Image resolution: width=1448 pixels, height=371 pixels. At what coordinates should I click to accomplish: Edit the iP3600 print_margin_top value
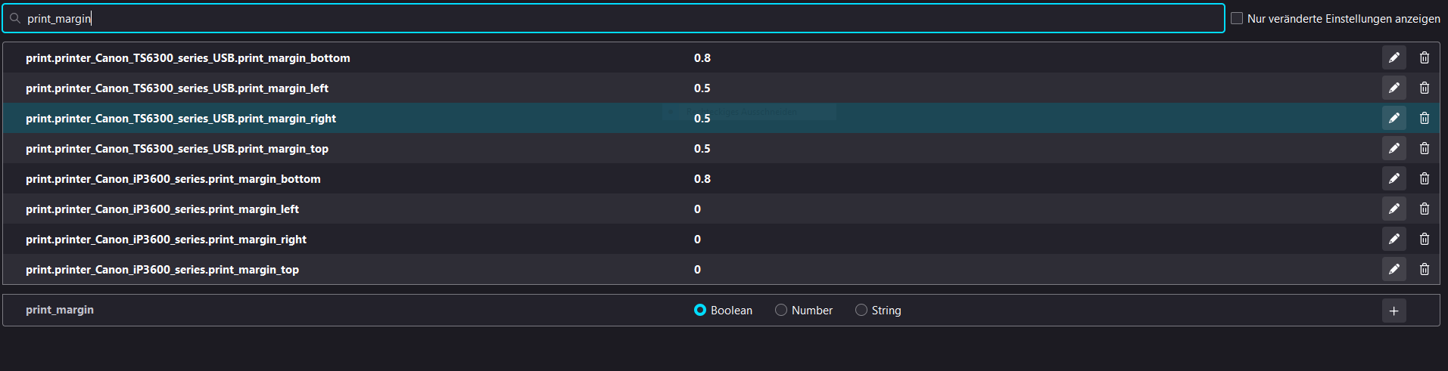click(x=1394, y=269)
